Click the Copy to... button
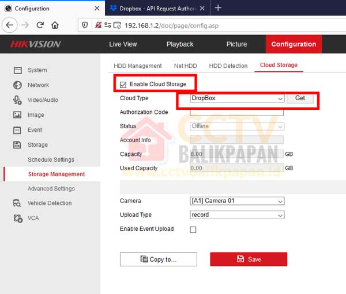 tap(159, 259)
